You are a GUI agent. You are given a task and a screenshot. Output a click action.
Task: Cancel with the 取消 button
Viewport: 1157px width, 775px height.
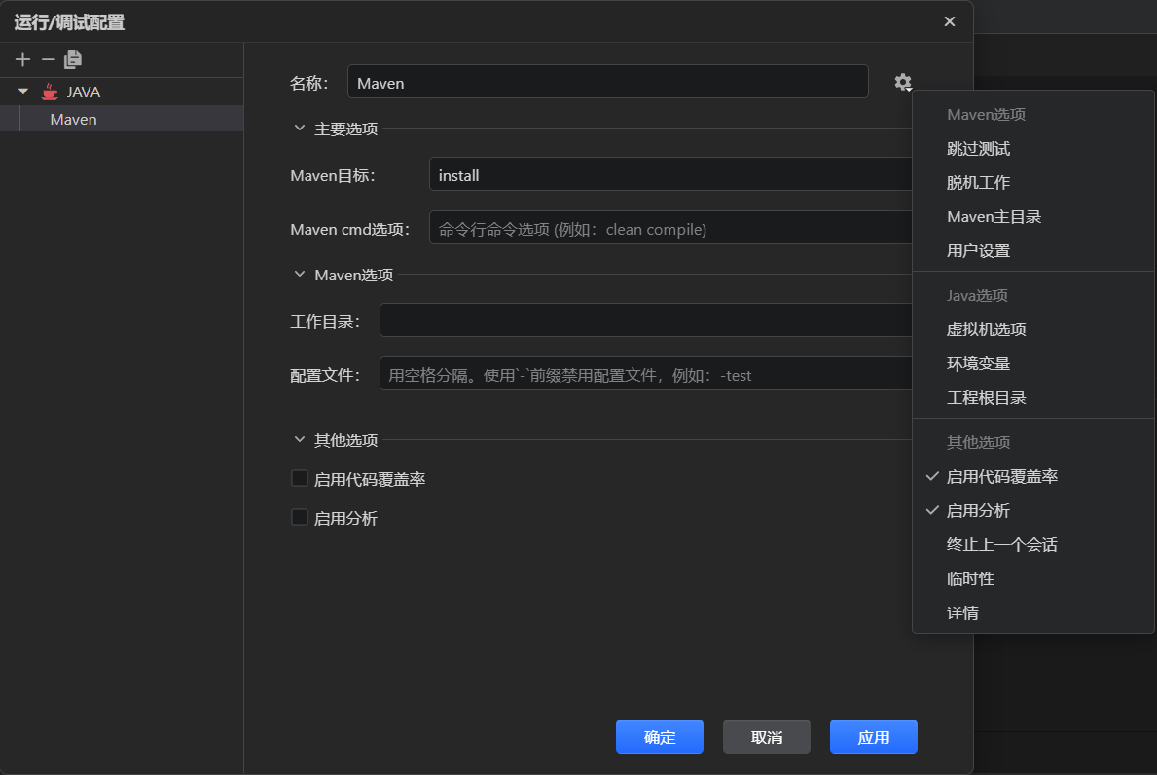766,737
